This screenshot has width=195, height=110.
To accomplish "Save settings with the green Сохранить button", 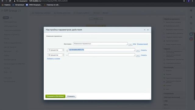I will point(55,96).
